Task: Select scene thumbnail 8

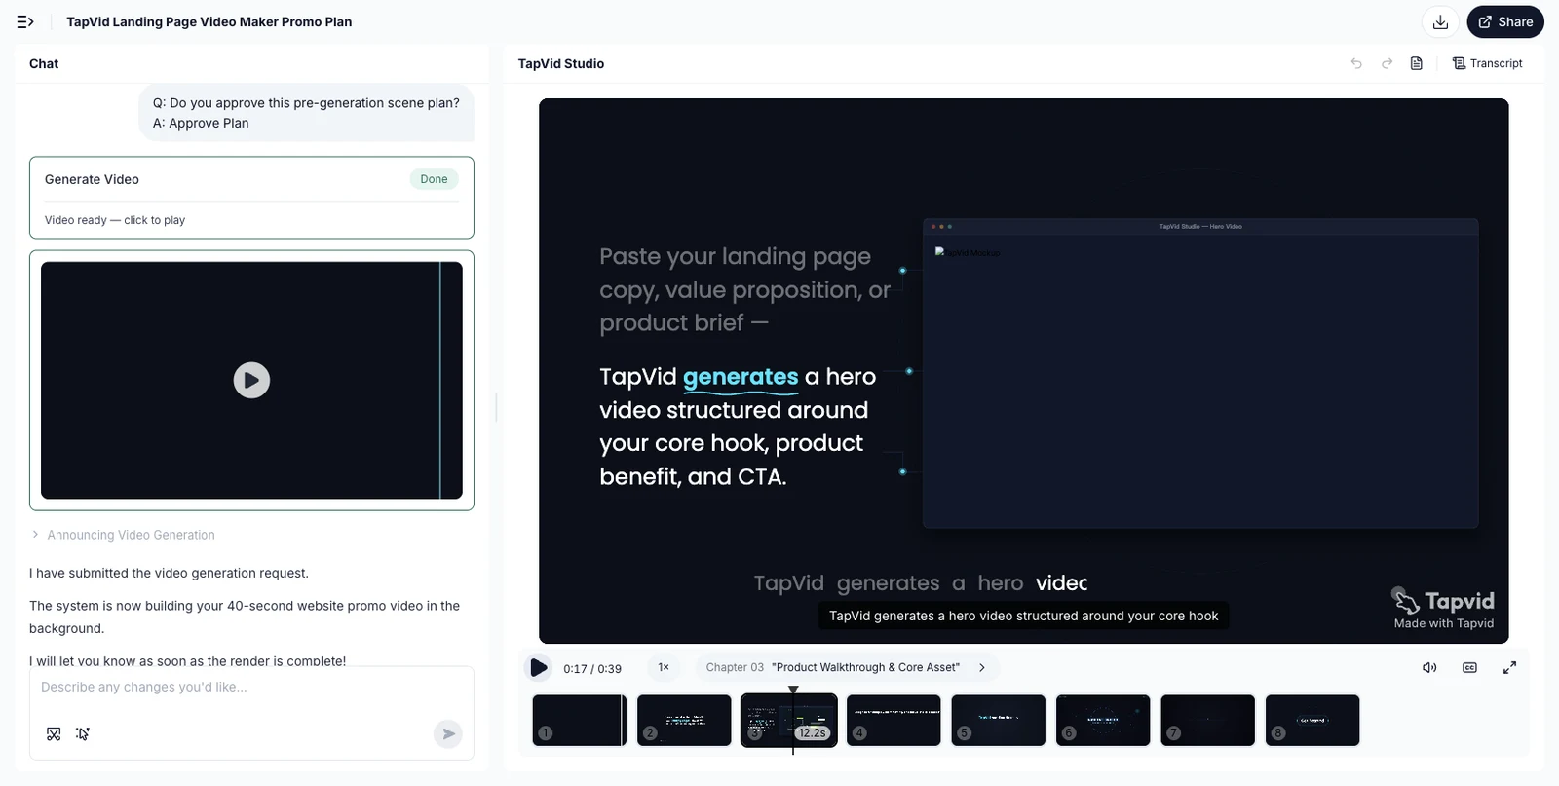Action: (x=1312, y=721)
